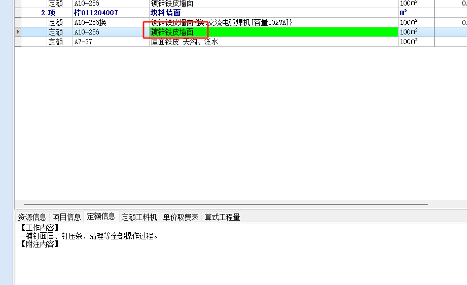Click the 【附注内容】 heading
467x285 pixels.
40,244
